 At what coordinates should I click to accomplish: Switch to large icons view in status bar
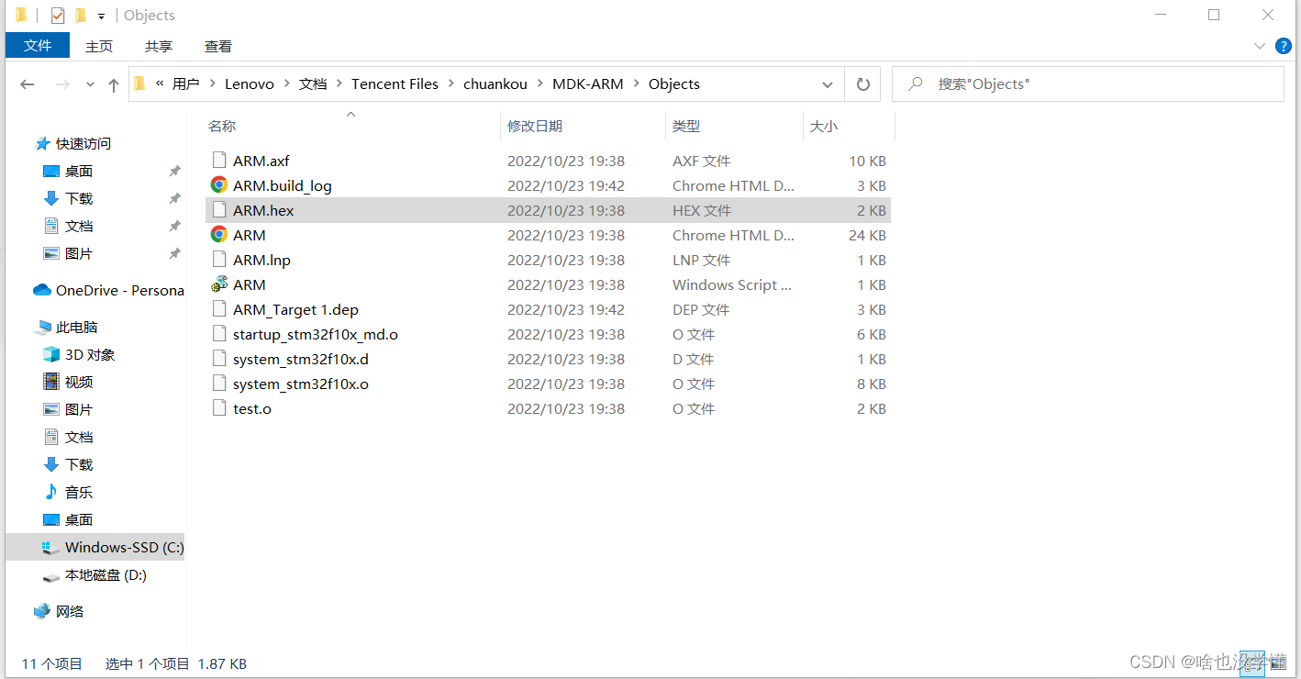tap(1276, 663)
